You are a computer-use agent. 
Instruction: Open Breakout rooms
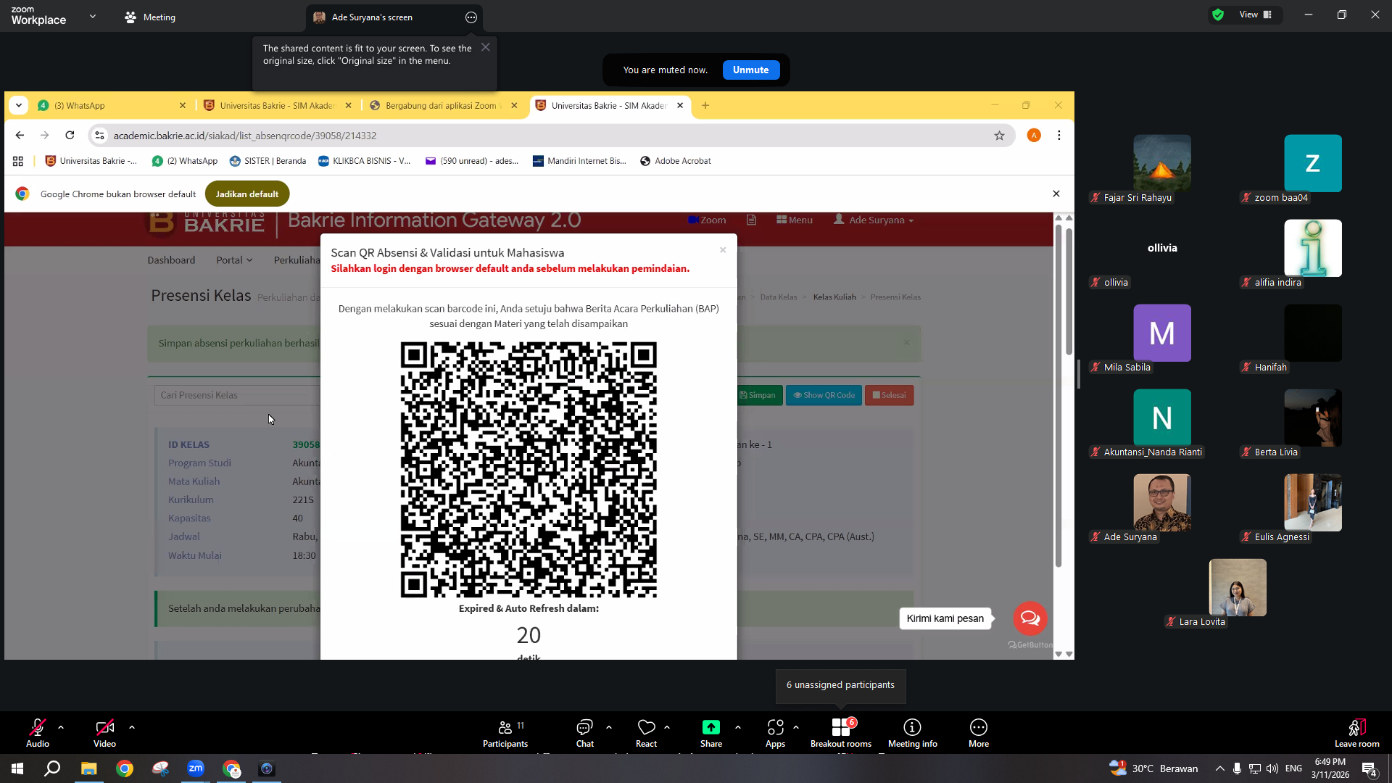coord(841,733)
